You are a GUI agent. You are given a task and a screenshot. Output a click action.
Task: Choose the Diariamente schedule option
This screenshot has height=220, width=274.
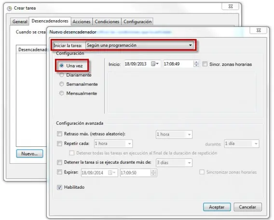coord(62,75)
